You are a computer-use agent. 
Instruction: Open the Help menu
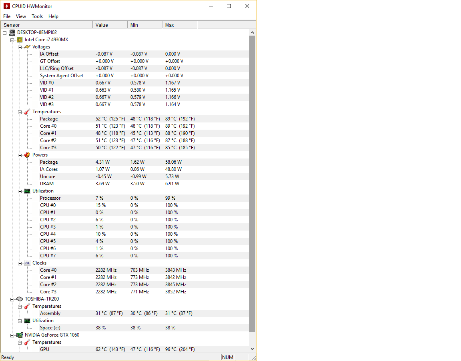point(53,16)
